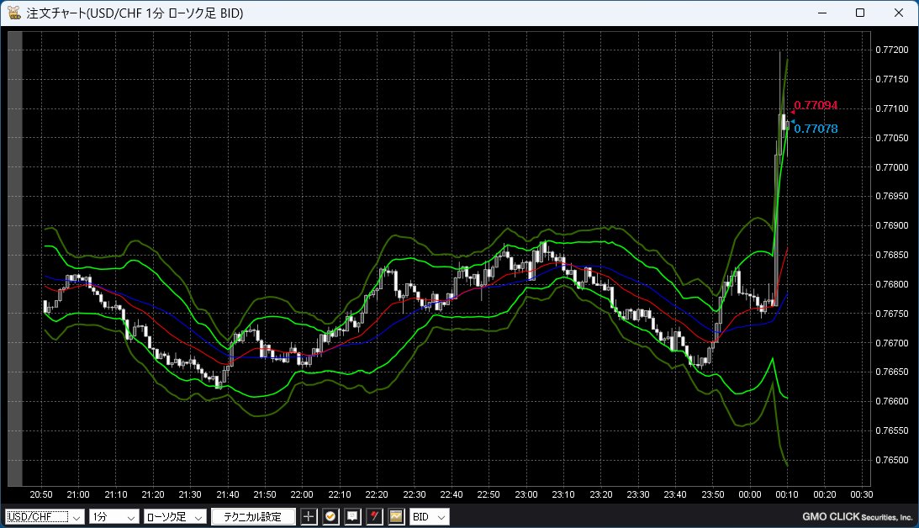Maximize the chart window

[x=860, y=13]
